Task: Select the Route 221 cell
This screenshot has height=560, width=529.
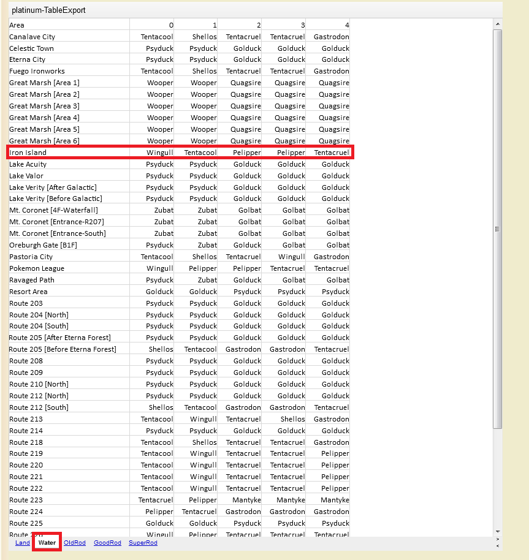Action: coord(69,477)
